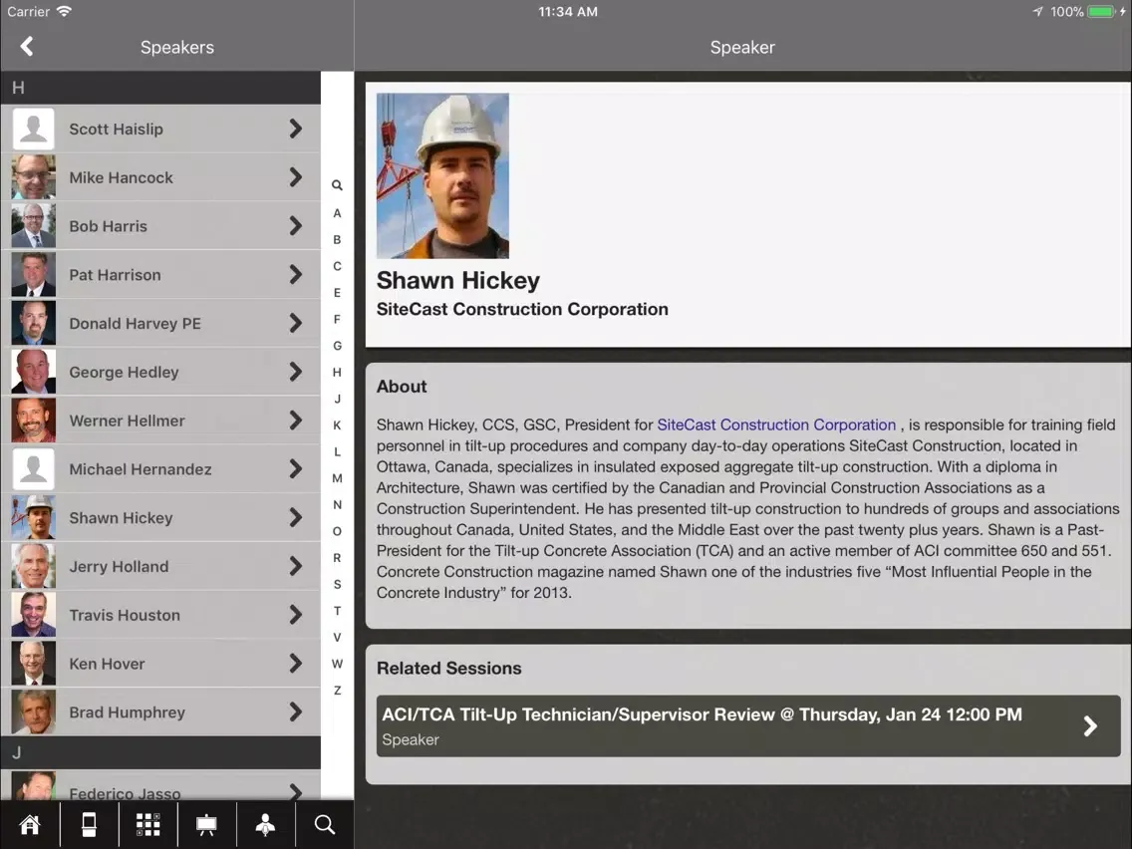Jump to letter K in index
Image resolution: width=1132 pixels, height=849 pixels.
(x=337, y=425)
